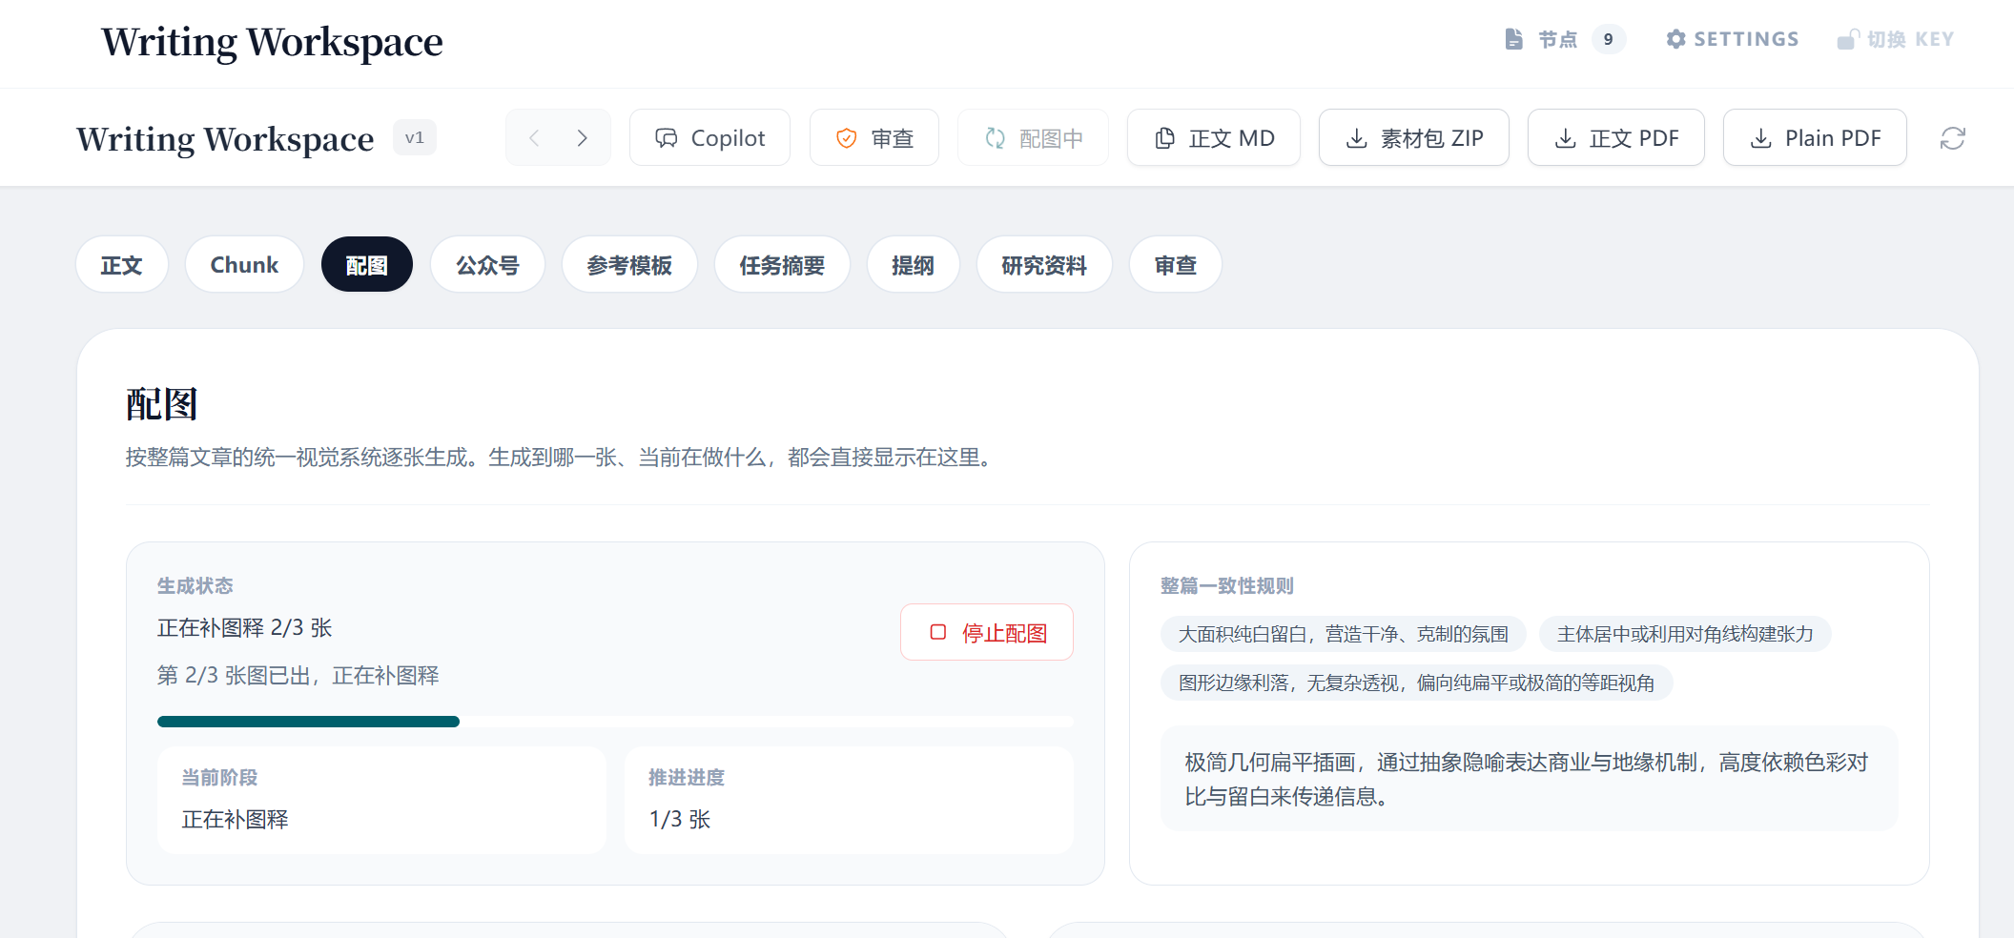This screenshot has height=938, width=2014.
Task: Copy 正文 MD to clipboard
Action: [x=1213, y=138]
